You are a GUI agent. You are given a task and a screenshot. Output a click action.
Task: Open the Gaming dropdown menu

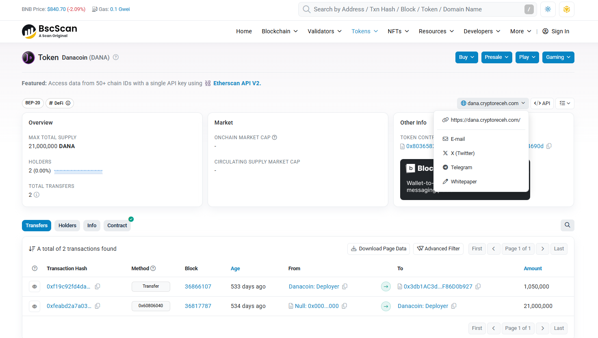pyautogui.click(x=558, y=57)
